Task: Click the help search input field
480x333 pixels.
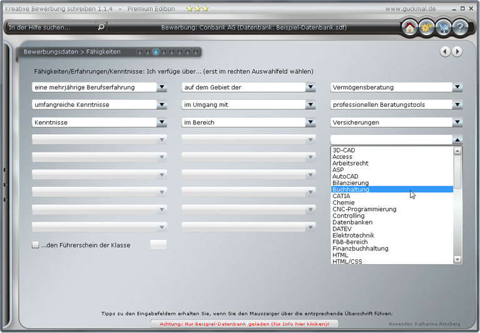Action: pyautogui.click(x=50, y=27)
